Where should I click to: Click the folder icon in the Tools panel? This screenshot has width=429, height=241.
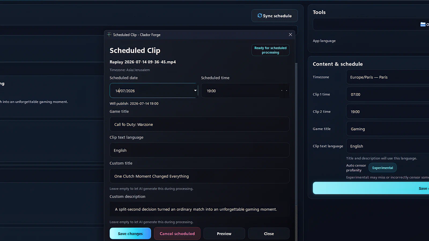423,24
